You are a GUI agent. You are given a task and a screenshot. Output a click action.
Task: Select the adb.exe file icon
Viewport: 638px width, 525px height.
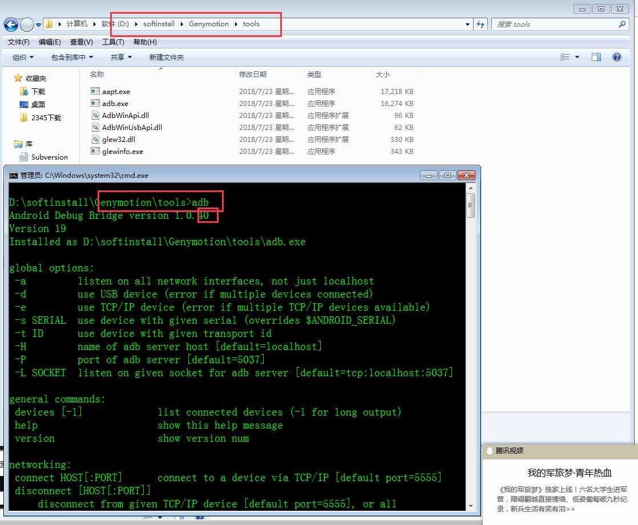[95, 103]
